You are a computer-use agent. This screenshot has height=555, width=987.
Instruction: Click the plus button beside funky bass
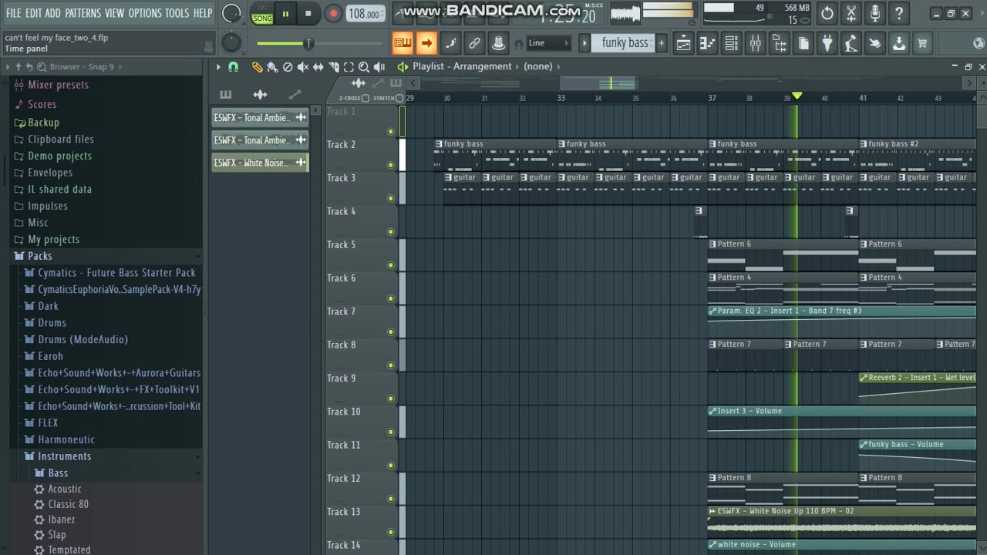661,43
